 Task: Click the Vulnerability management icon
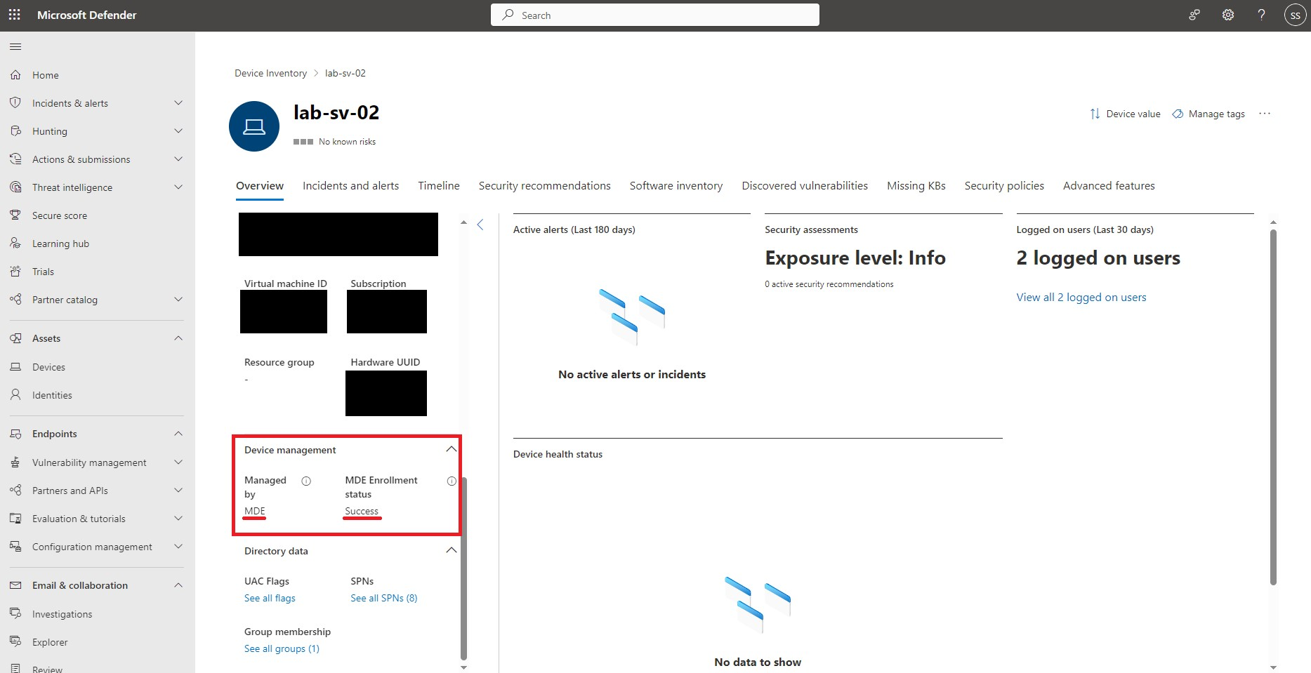point(15,462)
